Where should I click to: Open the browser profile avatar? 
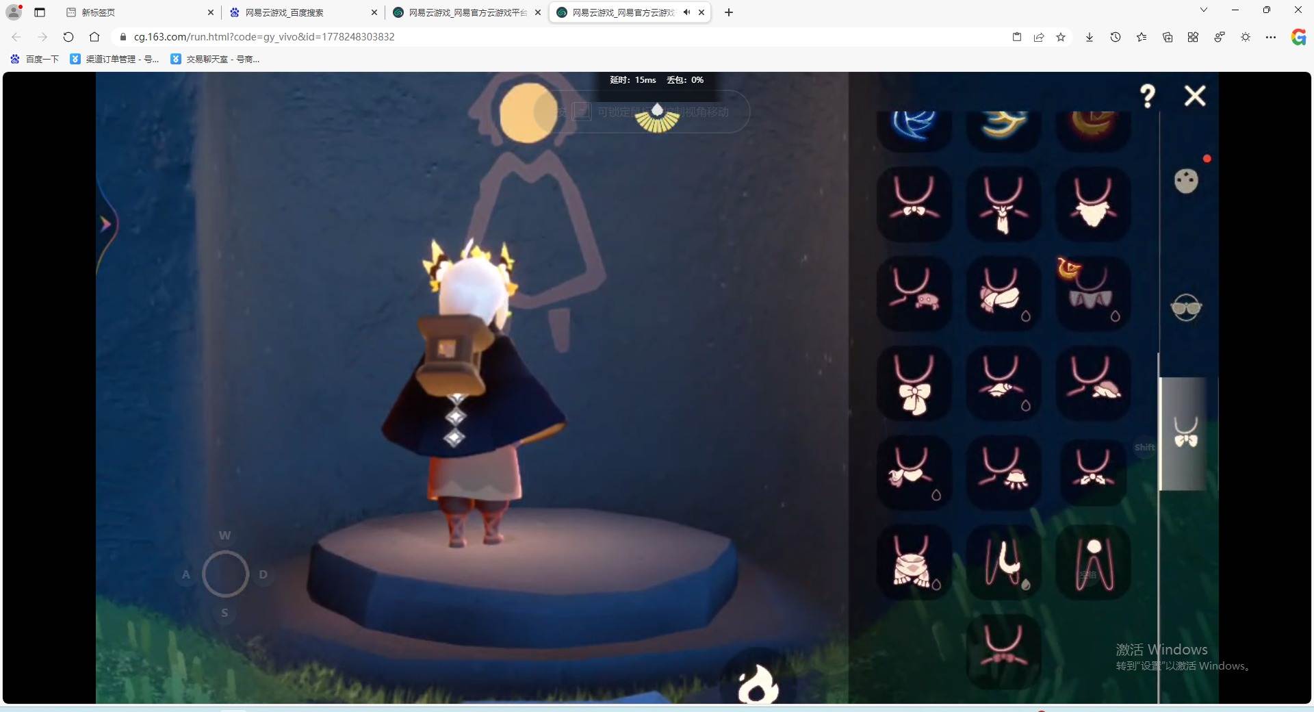tap(14, 12)
